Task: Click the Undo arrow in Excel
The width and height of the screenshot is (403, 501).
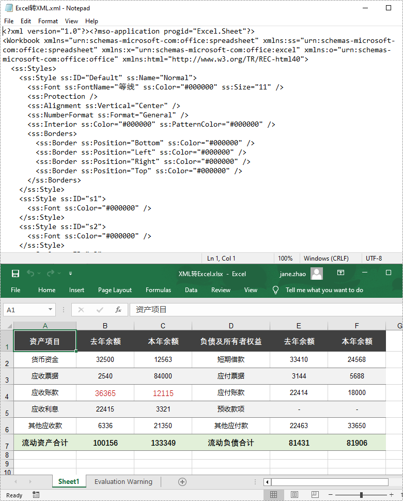Action: (x=30, y=273)
